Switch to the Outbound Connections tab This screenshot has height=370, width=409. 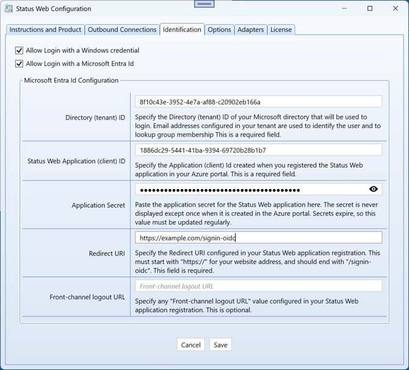click(x=122, y=30)
